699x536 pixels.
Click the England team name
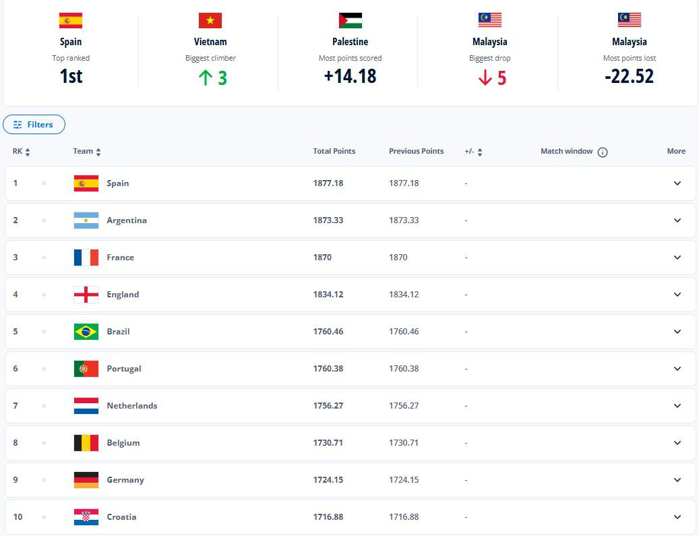tap(123, 294)
